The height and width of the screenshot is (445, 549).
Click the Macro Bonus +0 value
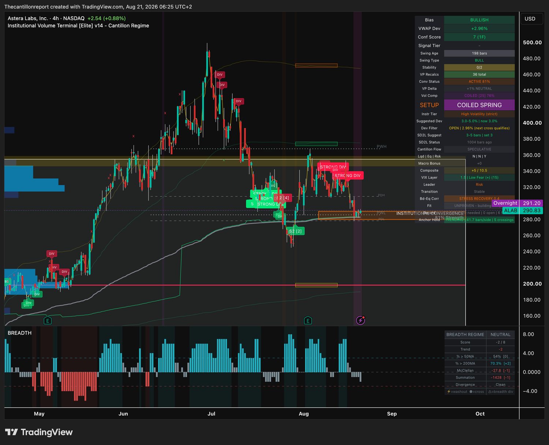479,163
